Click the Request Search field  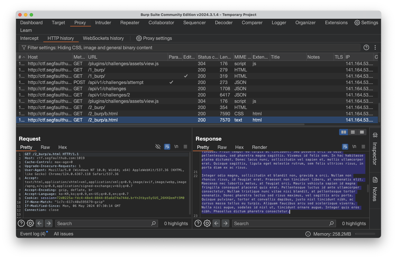(106, 223)
